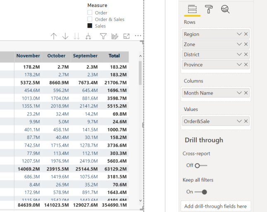Remove District field with X icon
Viewport: 267px width, 212px height.
pos(246,54)
